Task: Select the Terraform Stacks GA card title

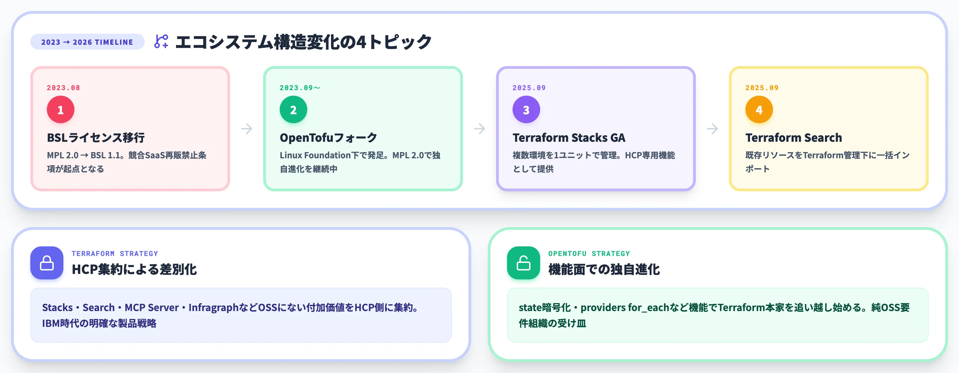Action: (569, 138)
